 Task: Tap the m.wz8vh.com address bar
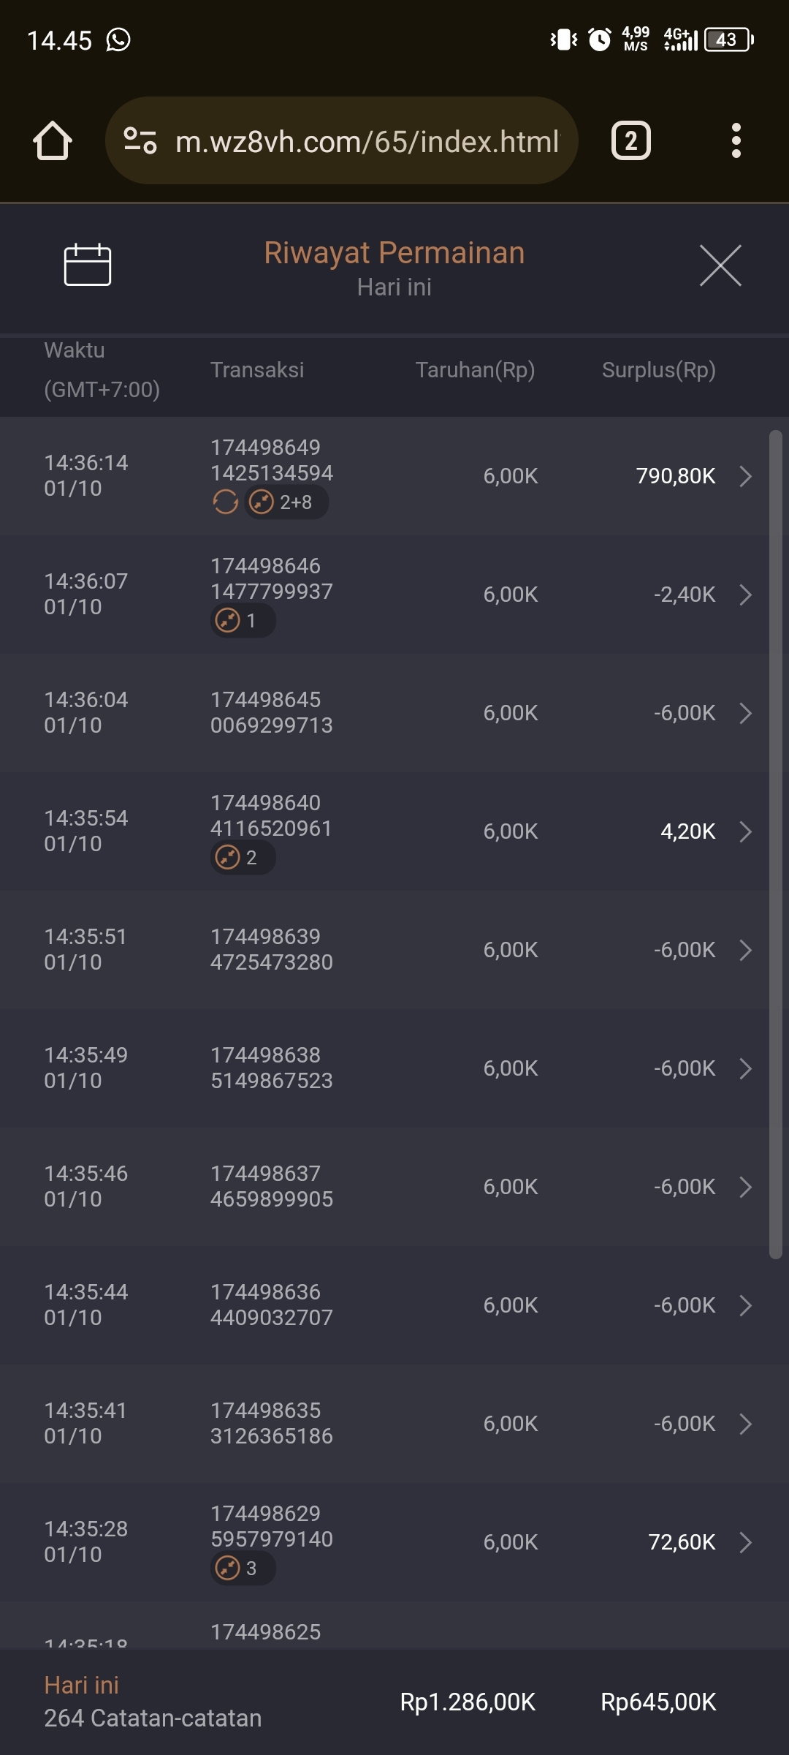tap(365, 141)
